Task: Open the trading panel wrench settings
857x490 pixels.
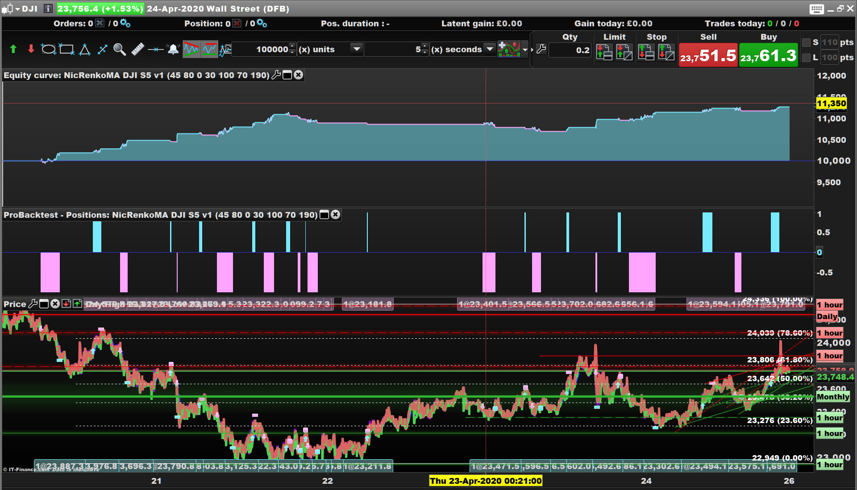Action: coord(541,49)
